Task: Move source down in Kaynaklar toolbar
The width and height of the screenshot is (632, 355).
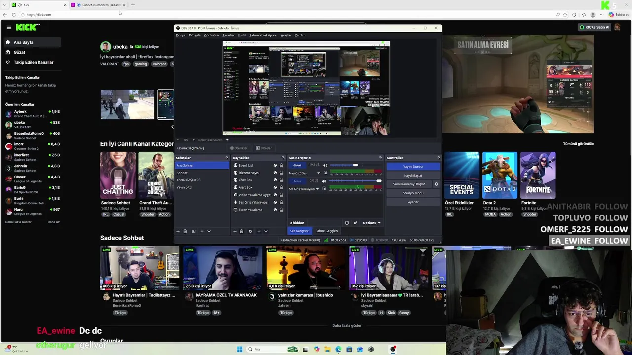Action: click(x=266, y=231)
